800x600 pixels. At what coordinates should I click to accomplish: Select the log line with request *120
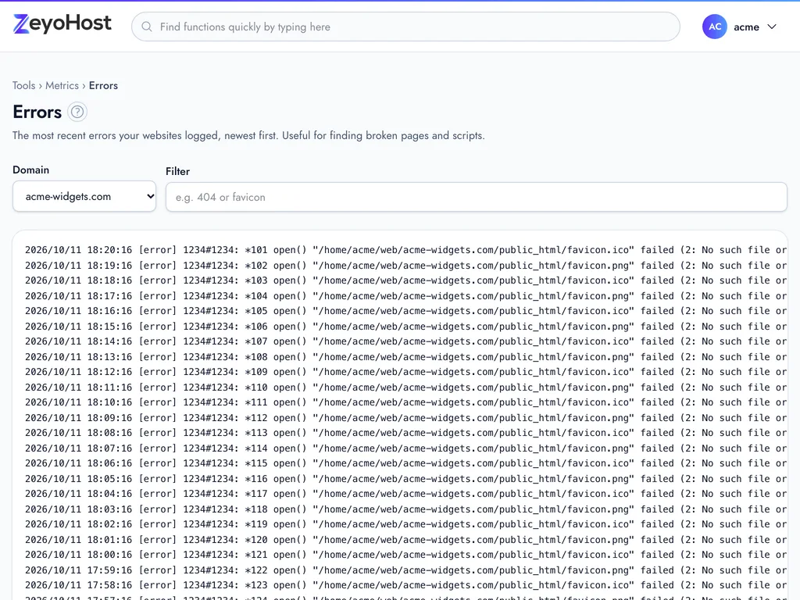tap(405, 540)
